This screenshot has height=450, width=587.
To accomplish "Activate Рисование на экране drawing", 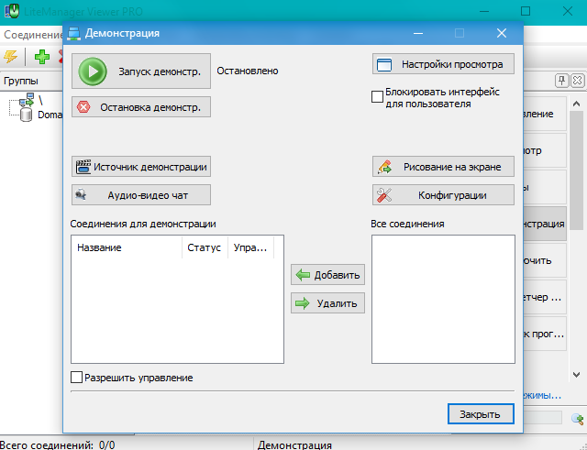I will pos(443,167).
